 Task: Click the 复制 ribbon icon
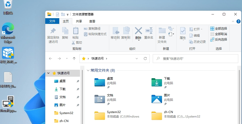coord(65,31)
